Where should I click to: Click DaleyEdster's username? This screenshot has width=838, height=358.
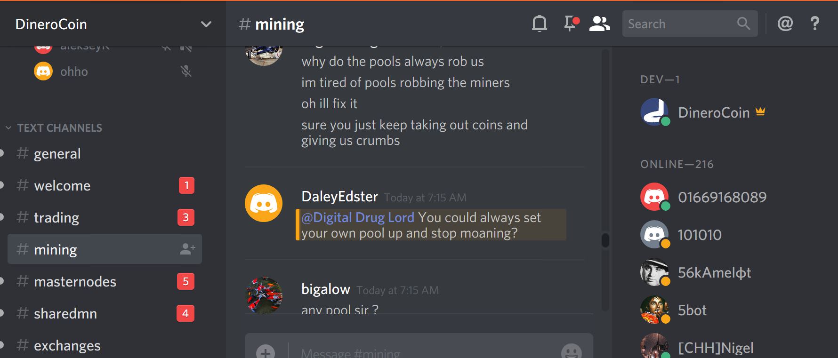coord(339,197)
